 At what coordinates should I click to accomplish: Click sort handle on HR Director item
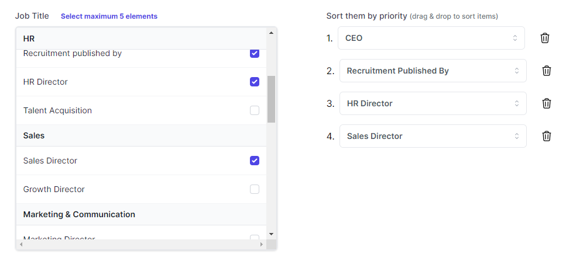point(517,103)
